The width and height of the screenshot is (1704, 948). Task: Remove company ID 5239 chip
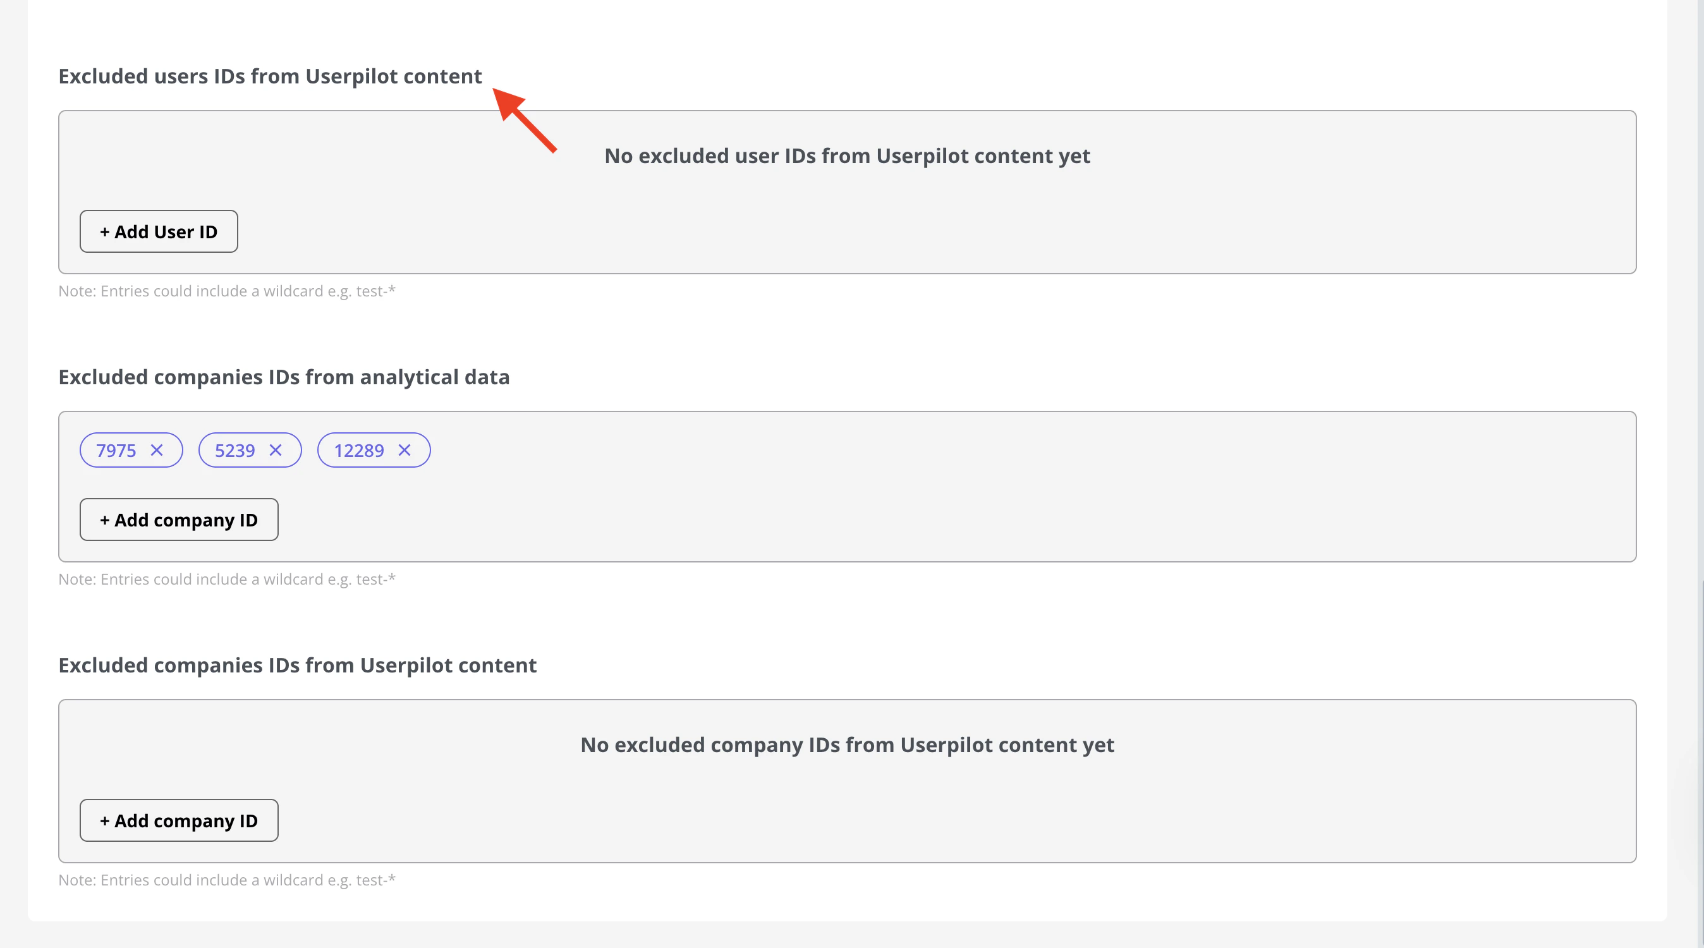click(276, 451)
